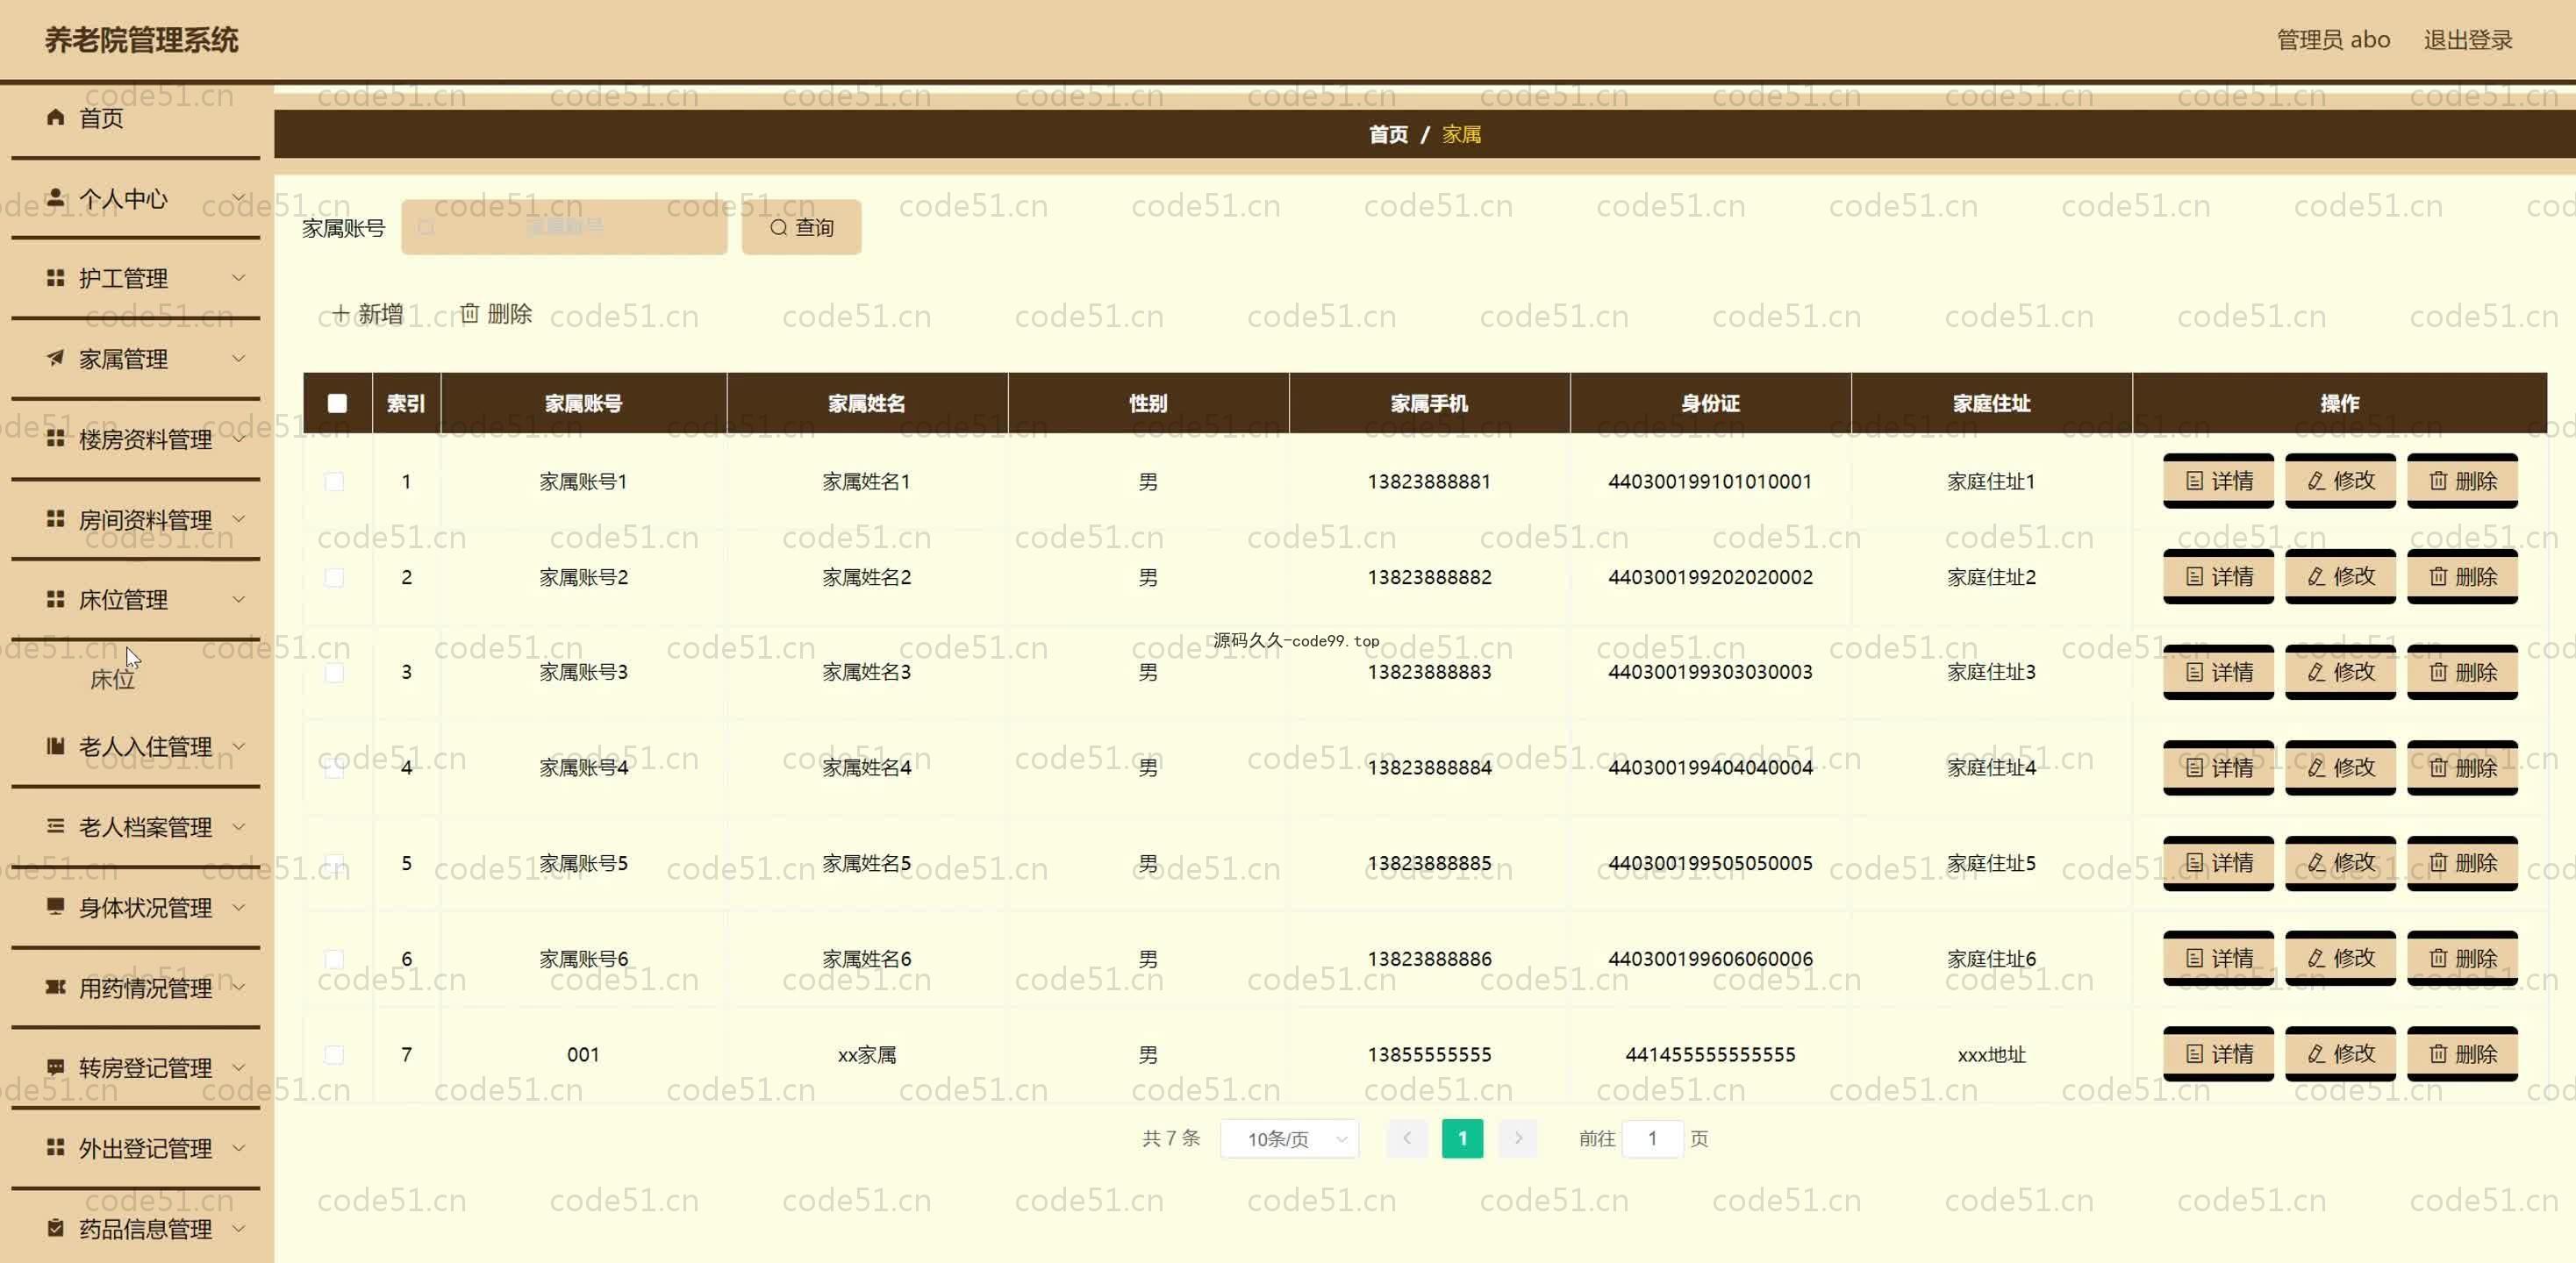Click the person icon beside 个人中心
2576x1263 pixels.
click(56, 197)
